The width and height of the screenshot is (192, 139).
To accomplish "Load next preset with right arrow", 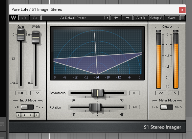I will 127,18.
